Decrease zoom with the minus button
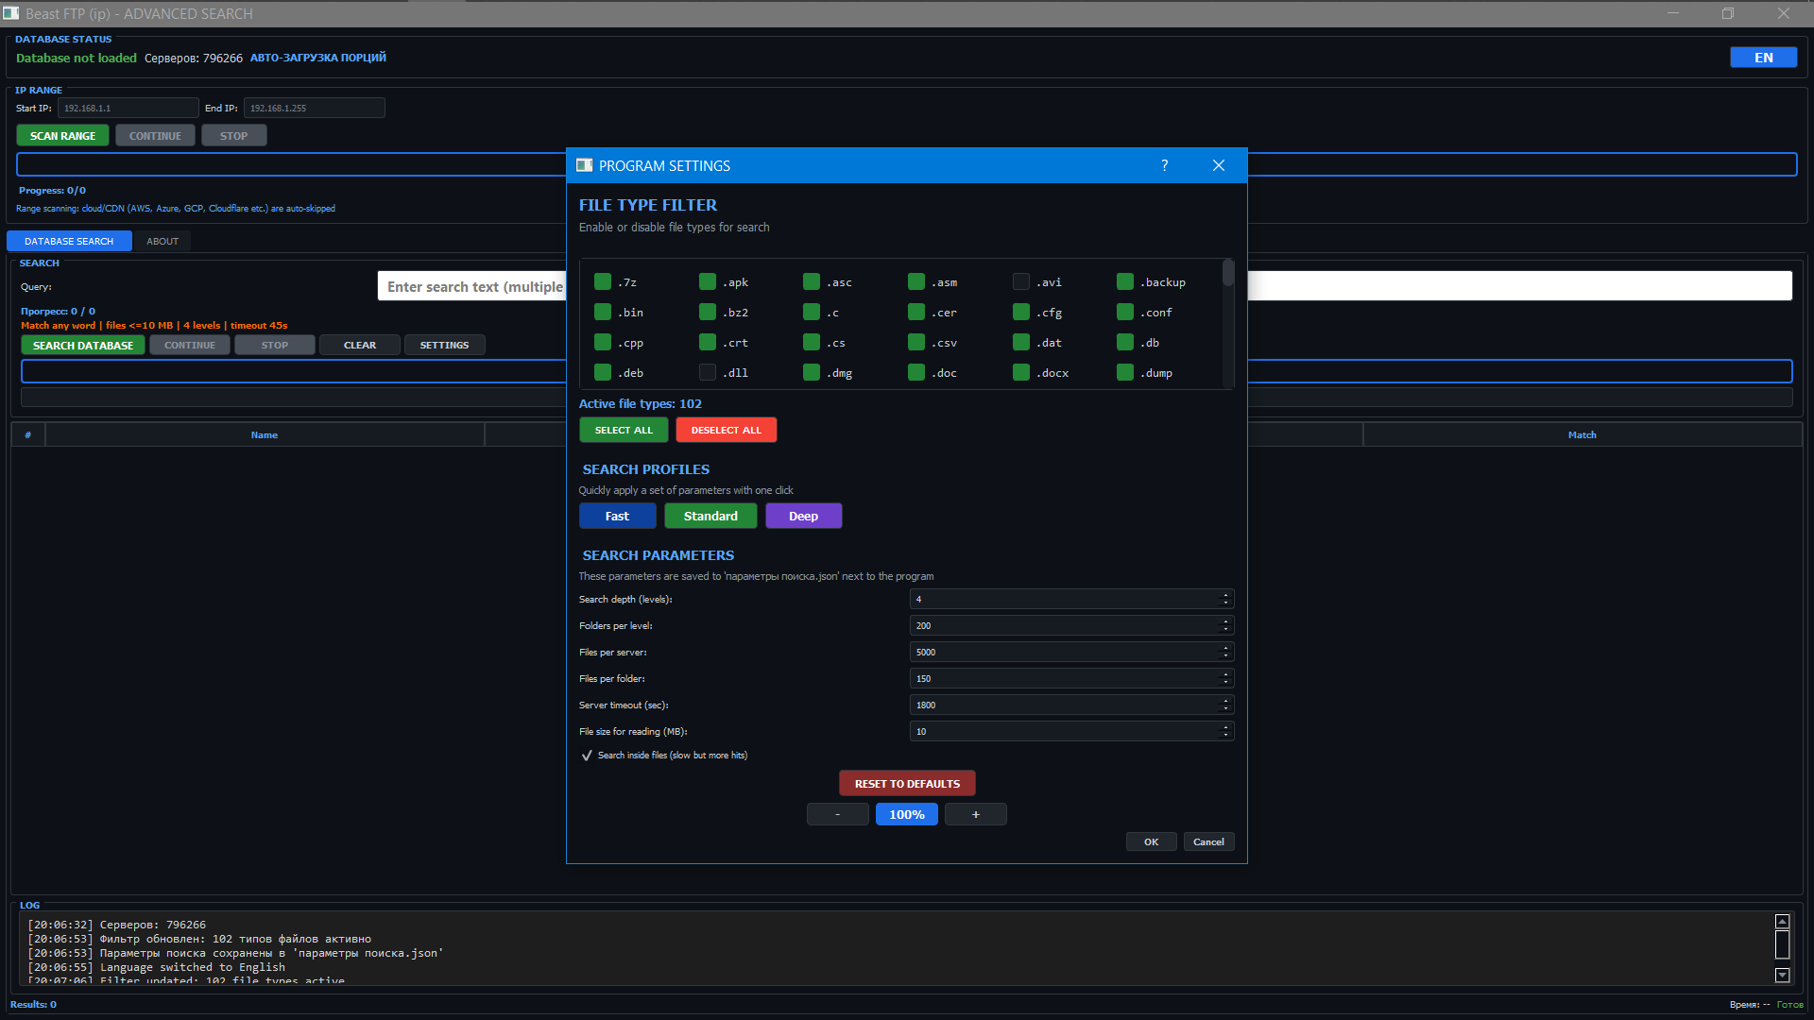The width and height of the screenshot is (1814, 1020). coord(837,814)
